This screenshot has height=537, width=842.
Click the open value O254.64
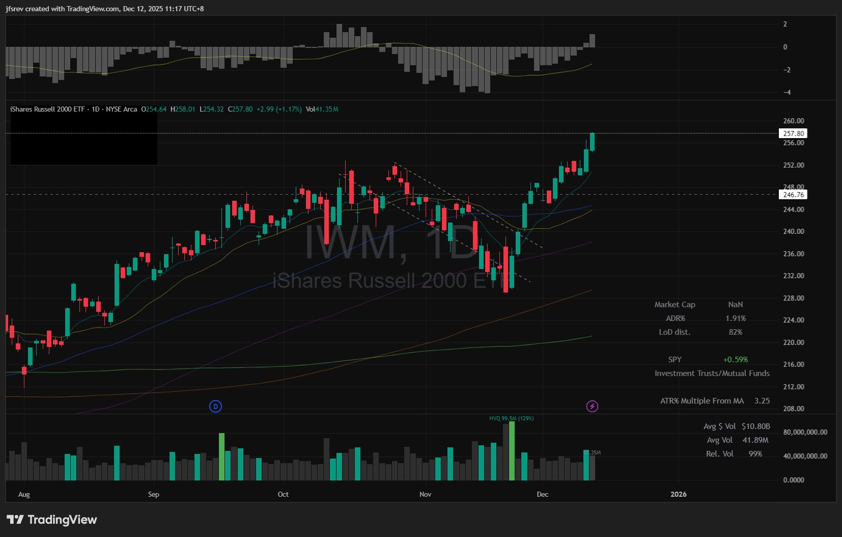point(154,109)
